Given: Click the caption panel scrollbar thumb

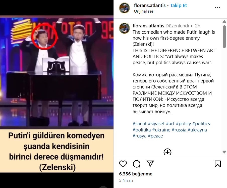Looking at the screenshot, I should pos(224,36).
